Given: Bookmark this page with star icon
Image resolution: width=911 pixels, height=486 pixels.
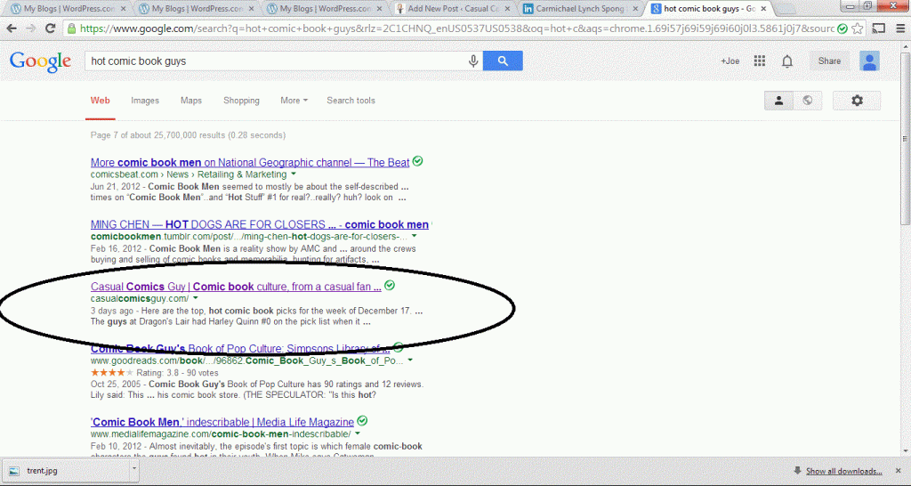Looking at the screenshot, I should point(856,28).
